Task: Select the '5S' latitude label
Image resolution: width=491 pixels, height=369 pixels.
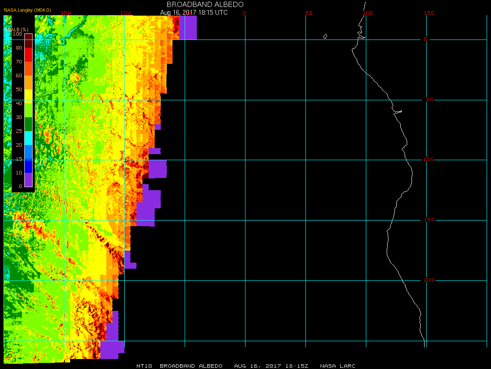Action: coord(430,99)
